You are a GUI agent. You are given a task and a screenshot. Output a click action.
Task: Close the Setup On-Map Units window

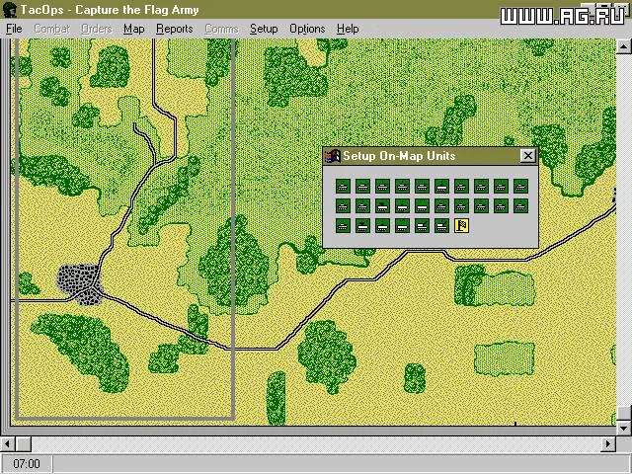pos(527,156)
